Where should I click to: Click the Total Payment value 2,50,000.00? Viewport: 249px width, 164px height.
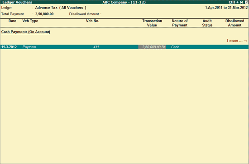[44, 14]
